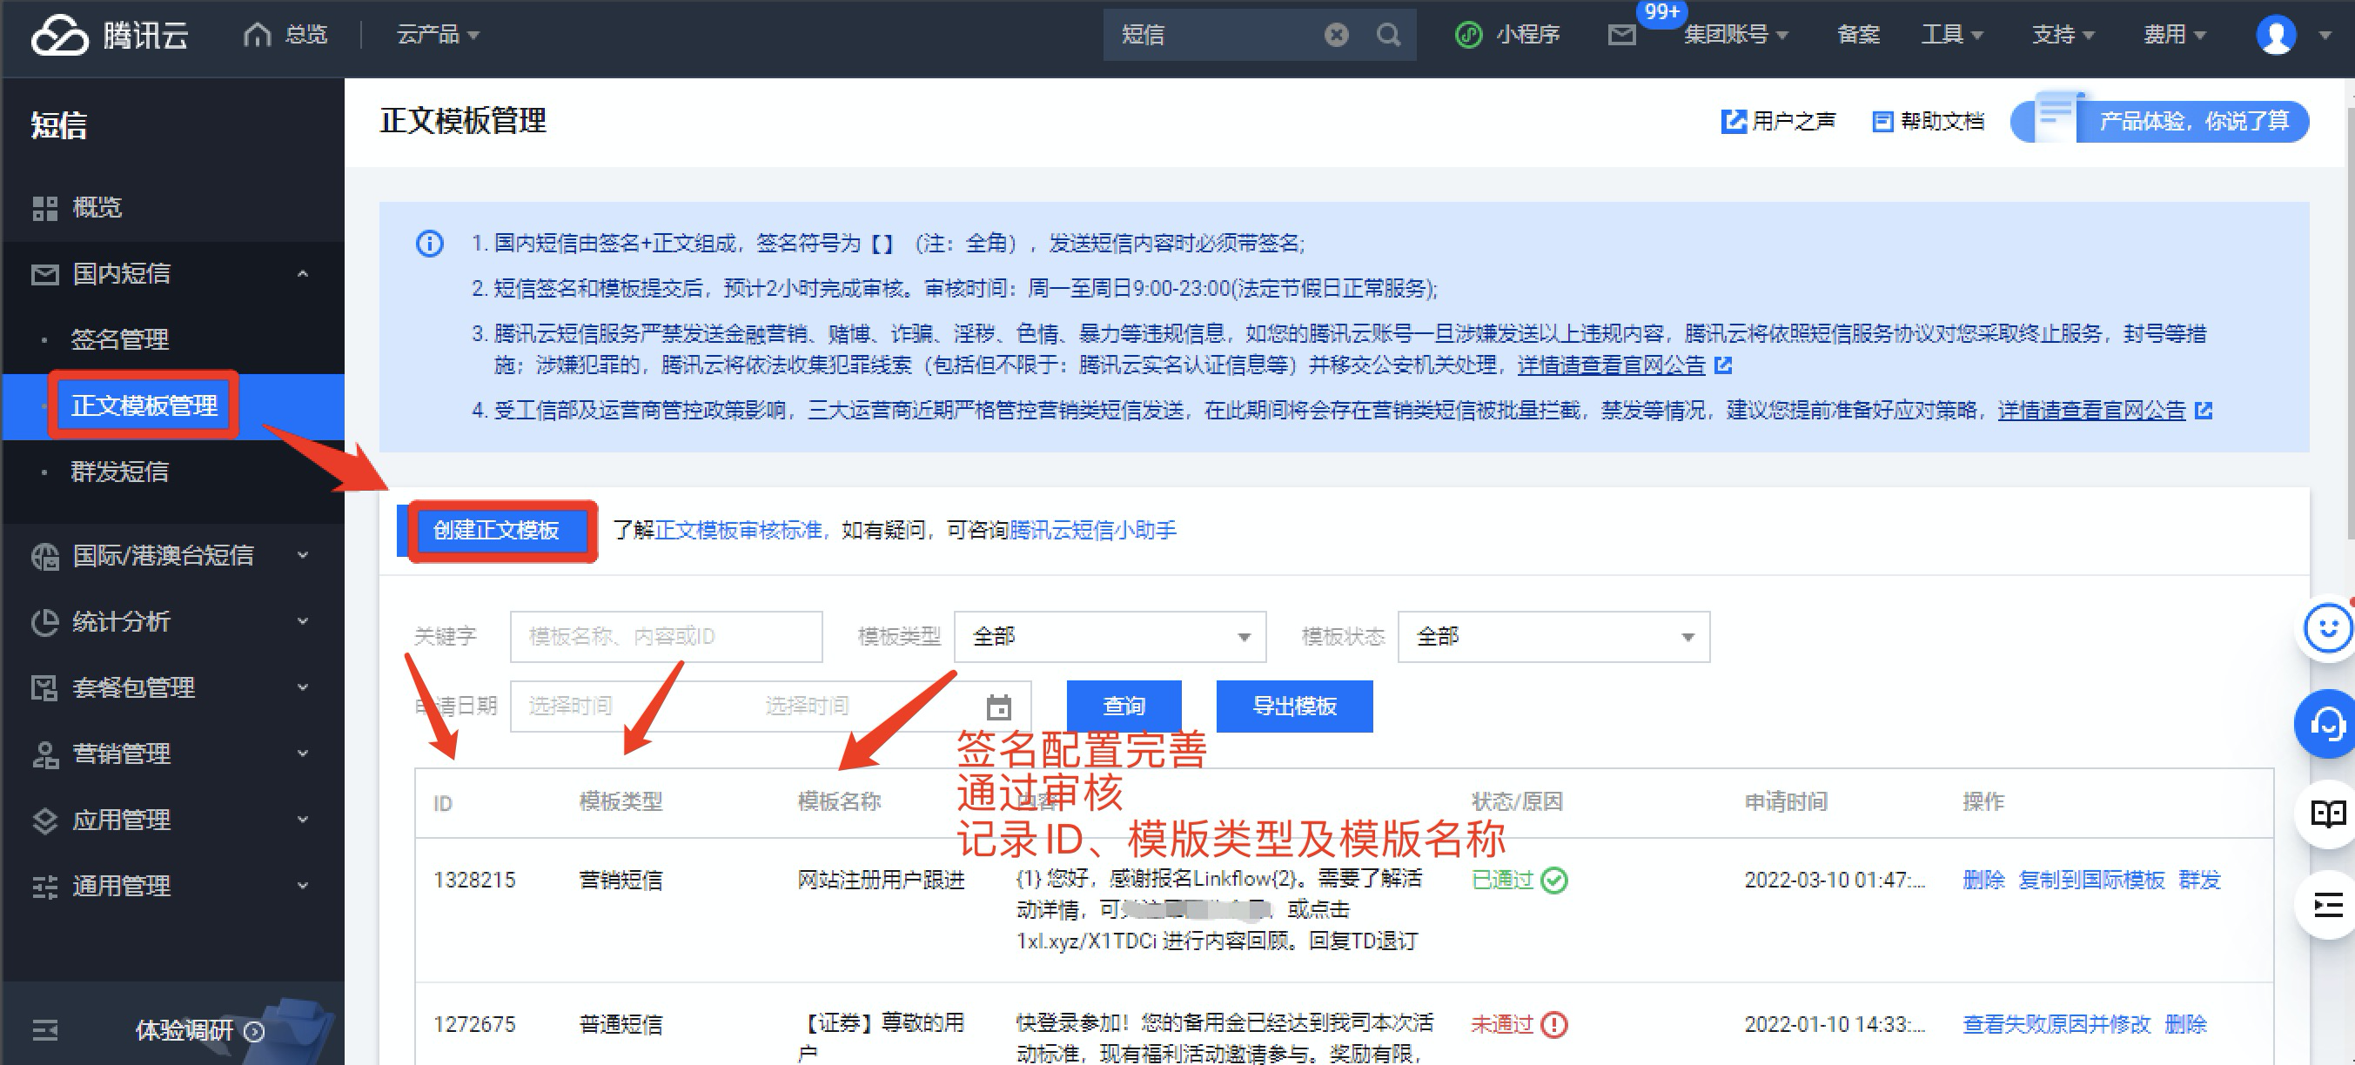Click the 概览 grid icon

[x=44, y=207]
